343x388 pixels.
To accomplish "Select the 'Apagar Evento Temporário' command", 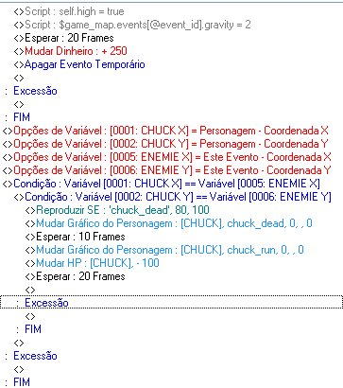I will (x=79, y=64).
